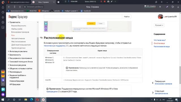The height and width of the screenshot is (102, 181).
Task: Open the Alice assistant purple icon
Action: tap(3, 94)
